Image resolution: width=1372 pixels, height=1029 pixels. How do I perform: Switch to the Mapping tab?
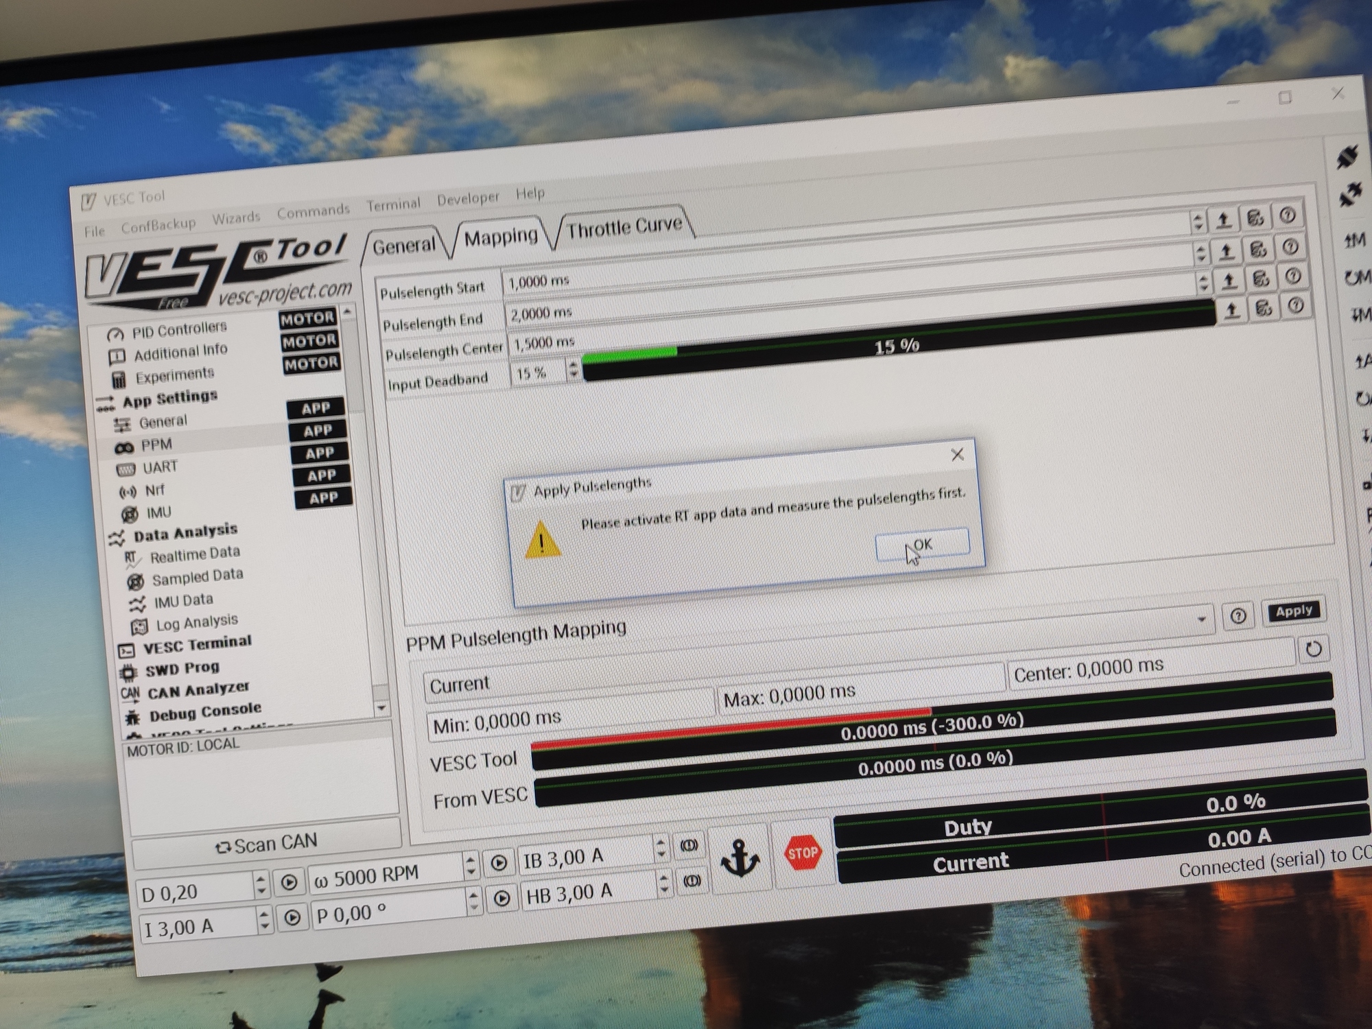point(501,237)
